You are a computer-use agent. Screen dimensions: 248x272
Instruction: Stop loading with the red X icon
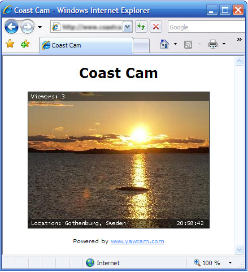point(156,27)
